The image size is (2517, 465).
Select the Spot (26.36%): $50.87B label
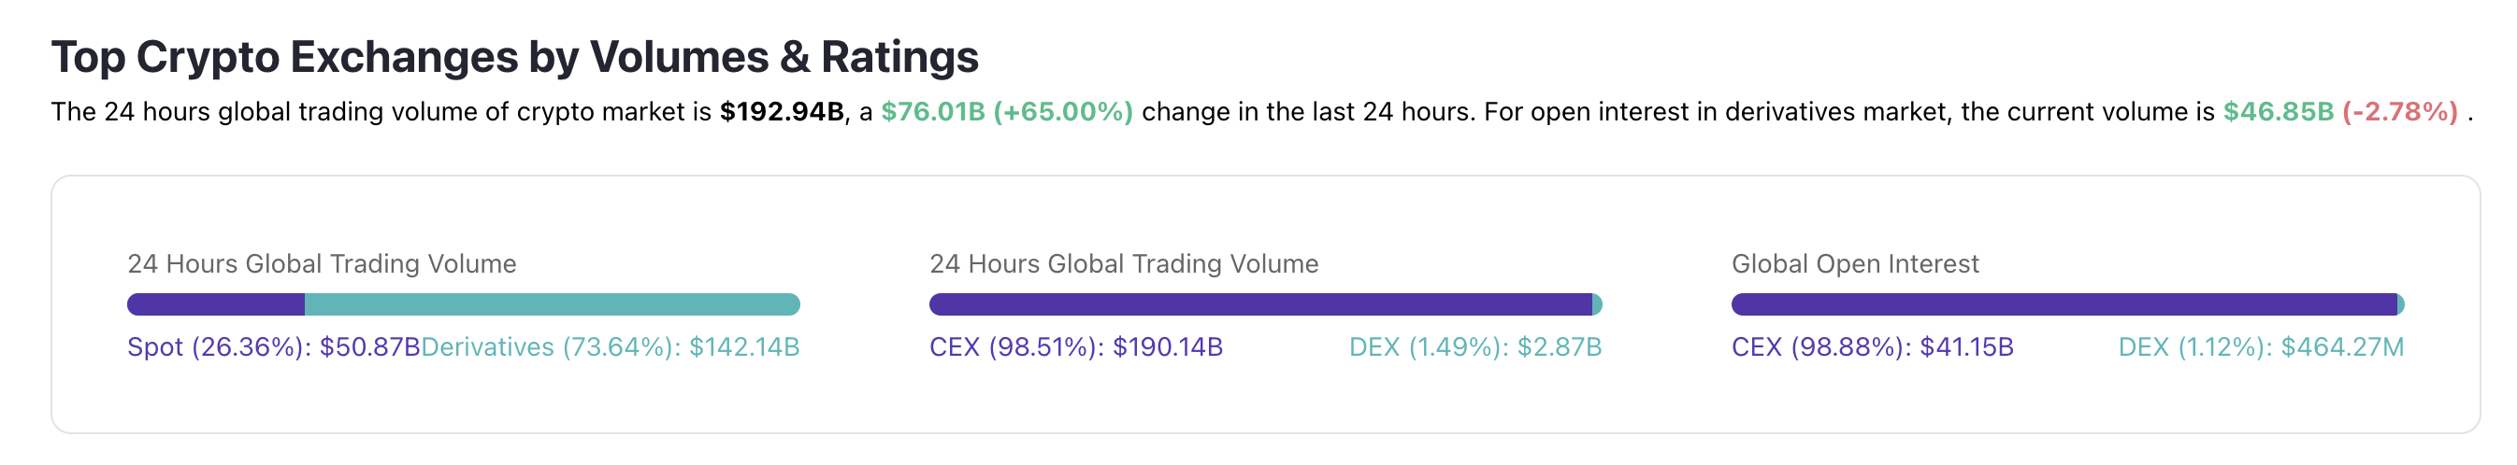coord(274,347)
